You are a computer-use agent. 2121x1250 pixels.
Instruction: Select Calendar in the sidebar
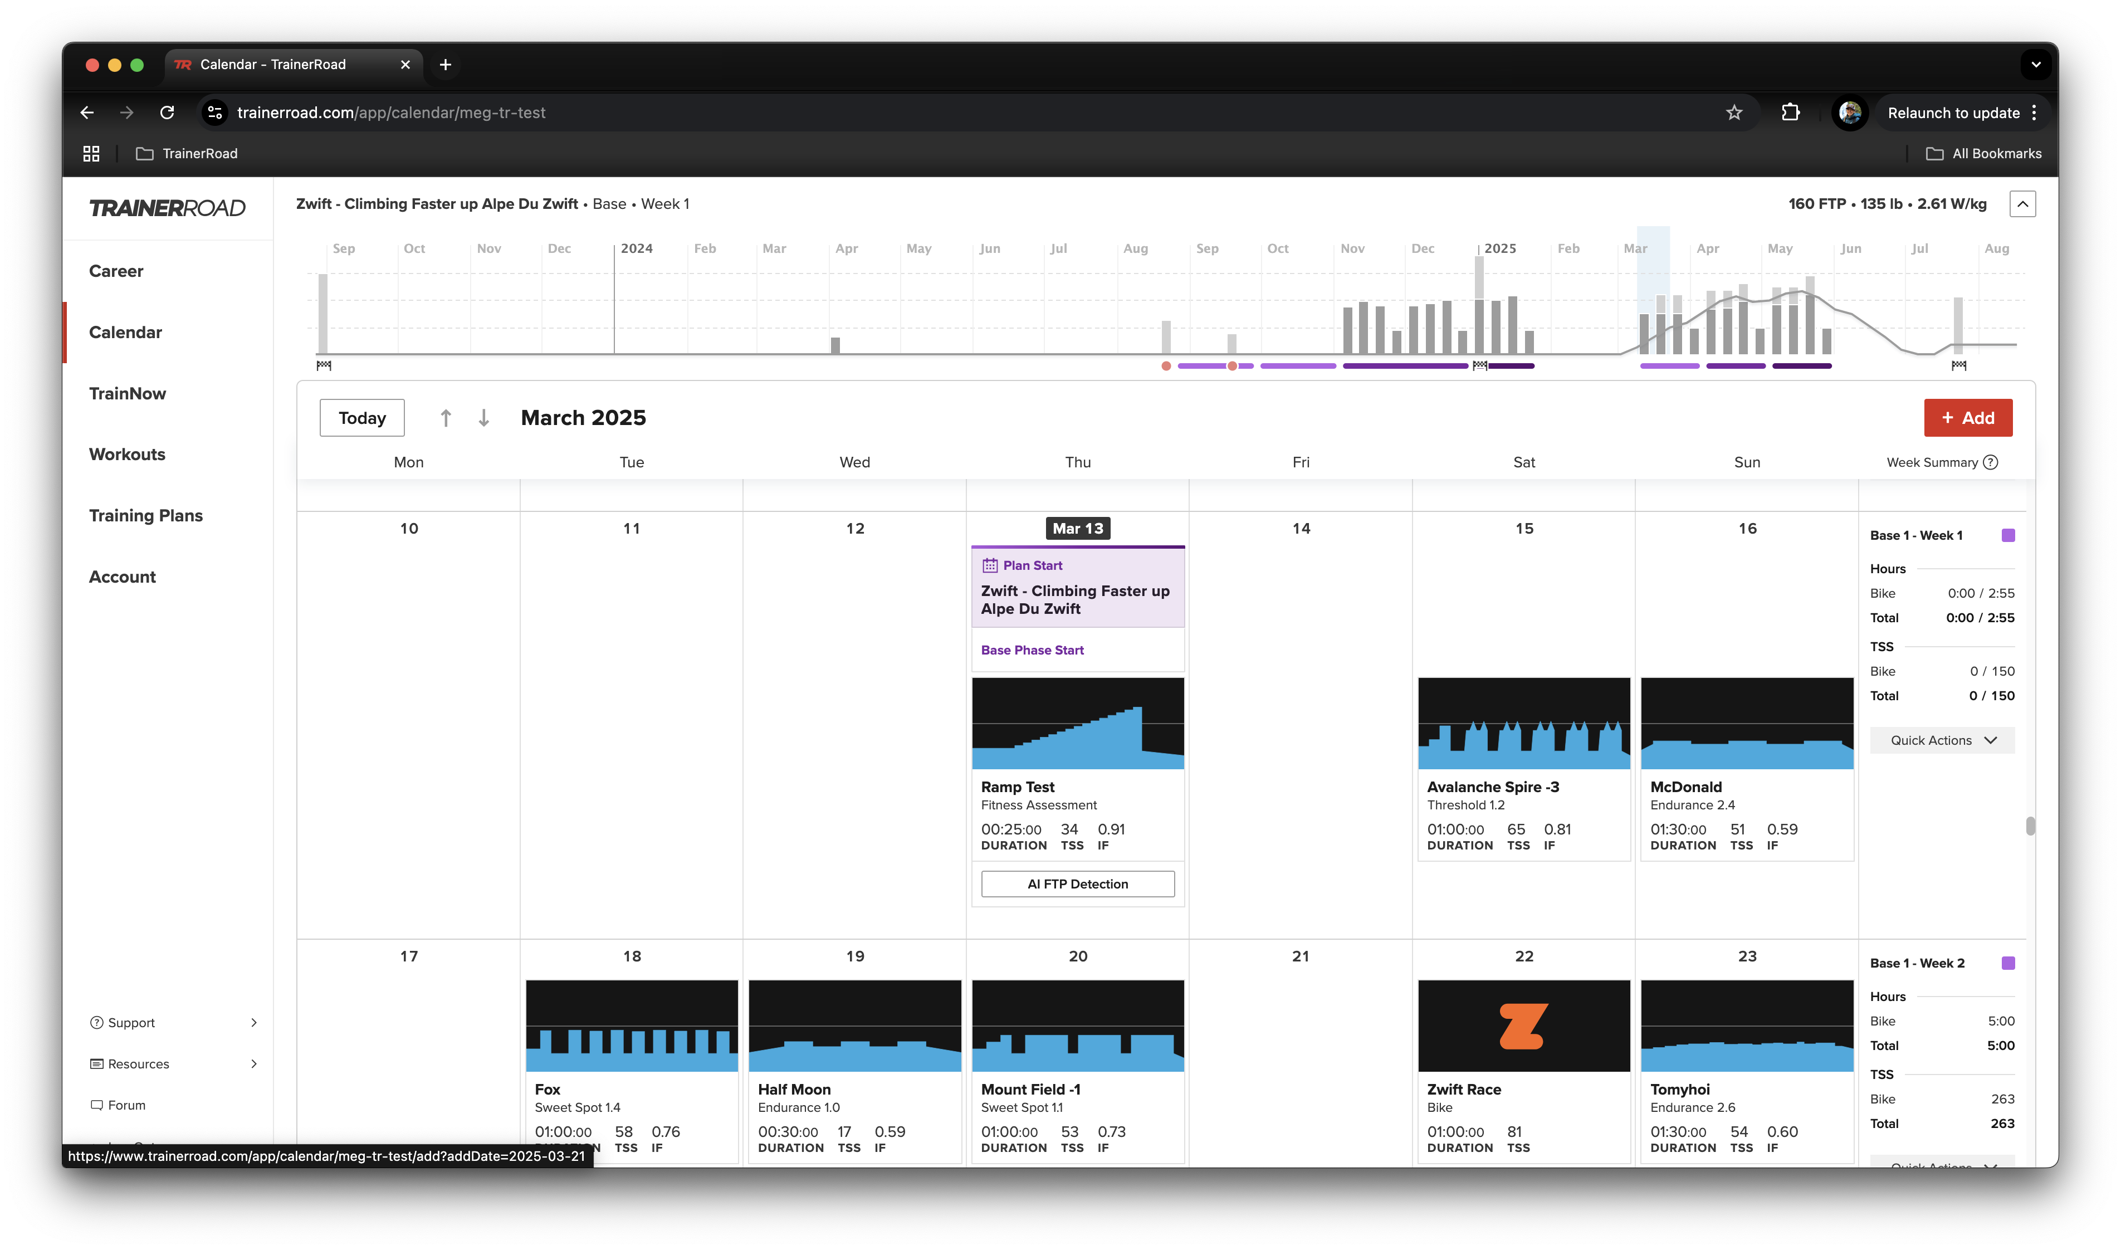coord(125,333)
